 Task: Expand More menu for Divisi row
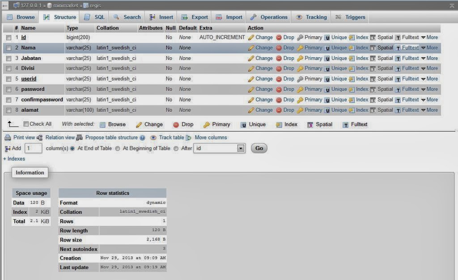click(429, 68)
